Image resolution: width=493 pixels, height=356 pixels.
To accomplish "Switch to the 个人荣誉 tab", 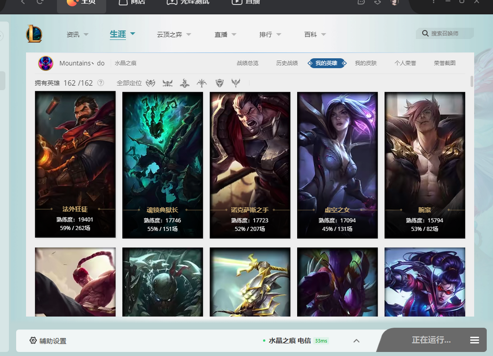I will coord(405,63).
